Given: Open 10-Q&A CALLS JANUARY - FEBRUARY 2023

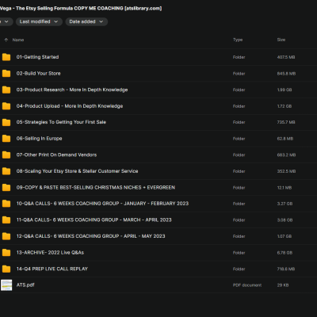Looking at the screenshot, I should pos(102,204).
